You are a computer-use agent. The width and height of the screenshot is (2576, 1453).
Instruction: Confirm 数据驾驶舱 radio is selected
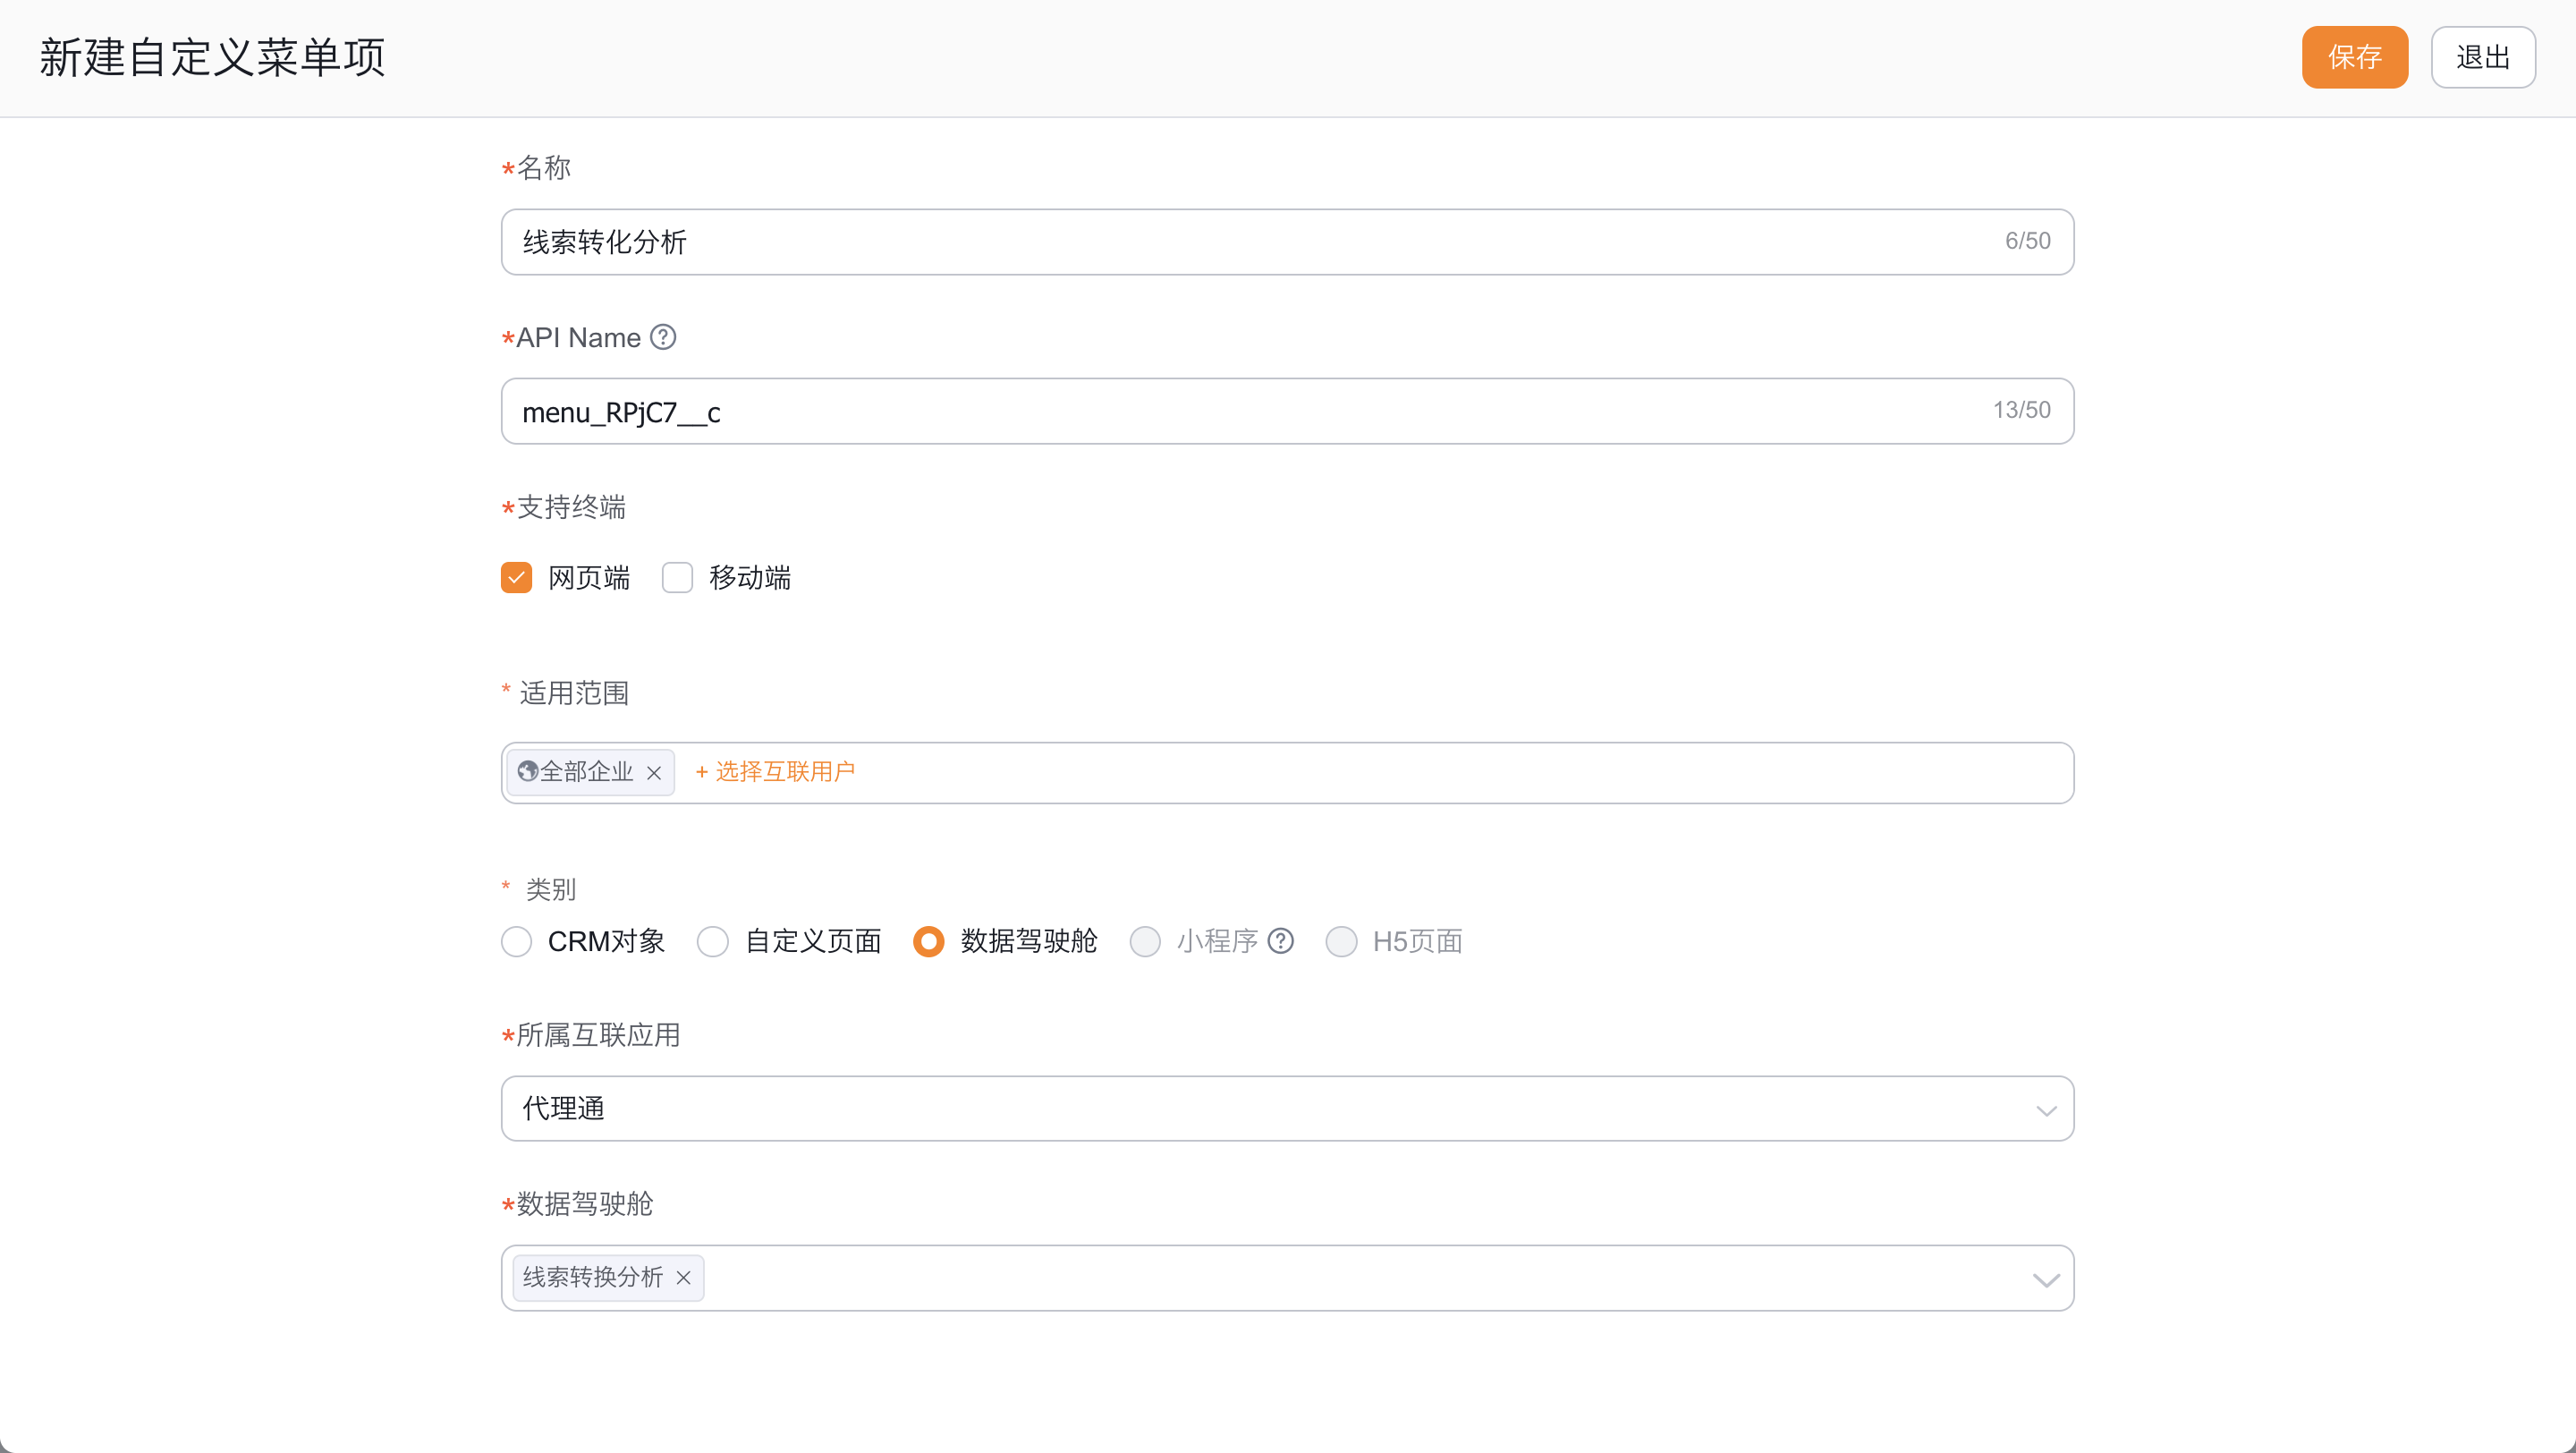pos(928,941)
